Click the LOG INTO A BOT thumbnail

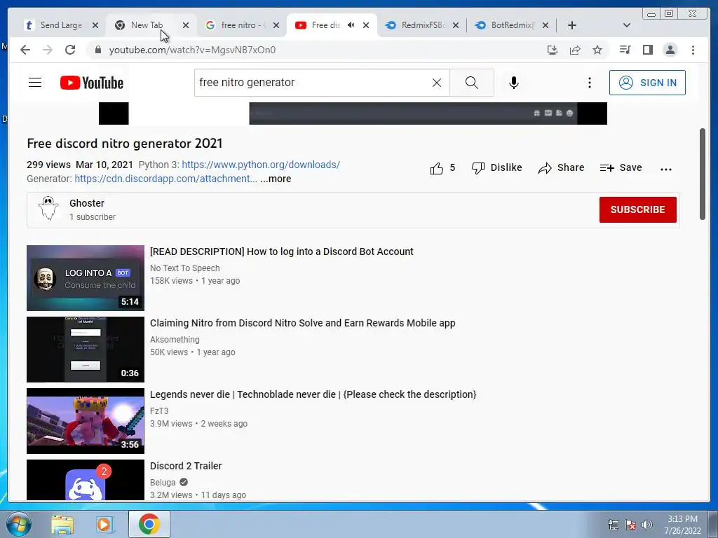coord(85,278)
